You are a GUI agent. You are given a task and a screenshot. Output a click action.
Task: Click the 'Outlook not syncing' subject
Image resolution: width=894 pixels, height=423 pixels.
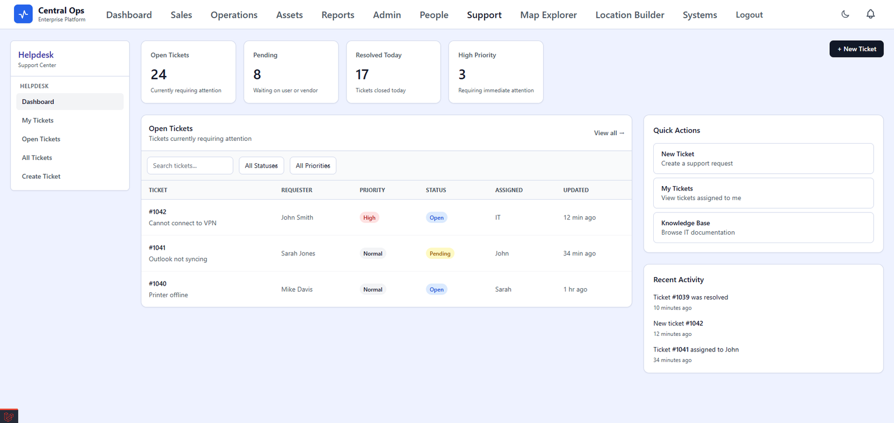(178, 259)
